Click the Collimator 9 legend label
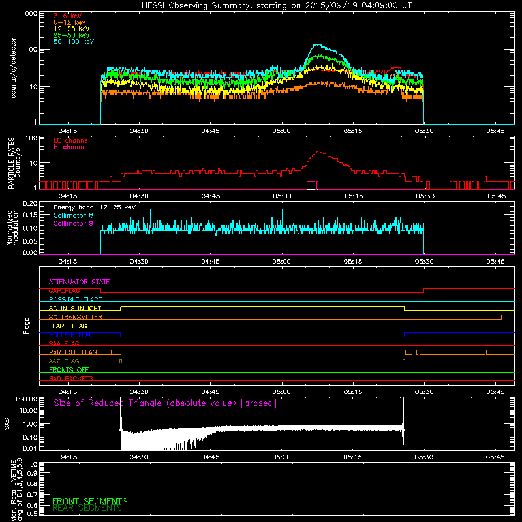The width and height of the screenshot is (522, 522). (x=73, y=223)
